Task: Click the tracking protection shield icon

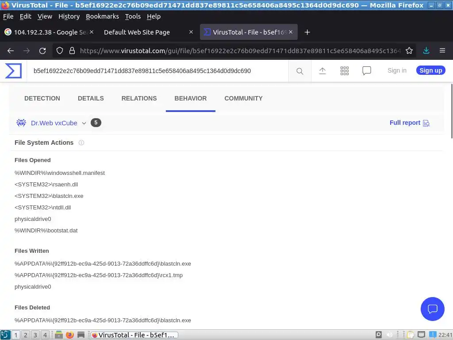Action: pos(60,51)
